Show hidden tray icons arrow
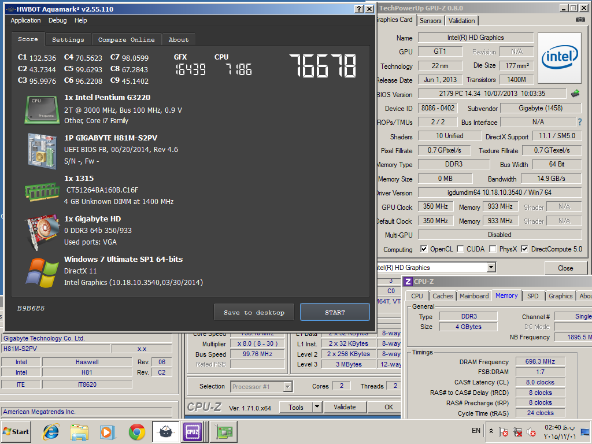The height and width of the screenshot is (444, 592). (x=491, y=431)
